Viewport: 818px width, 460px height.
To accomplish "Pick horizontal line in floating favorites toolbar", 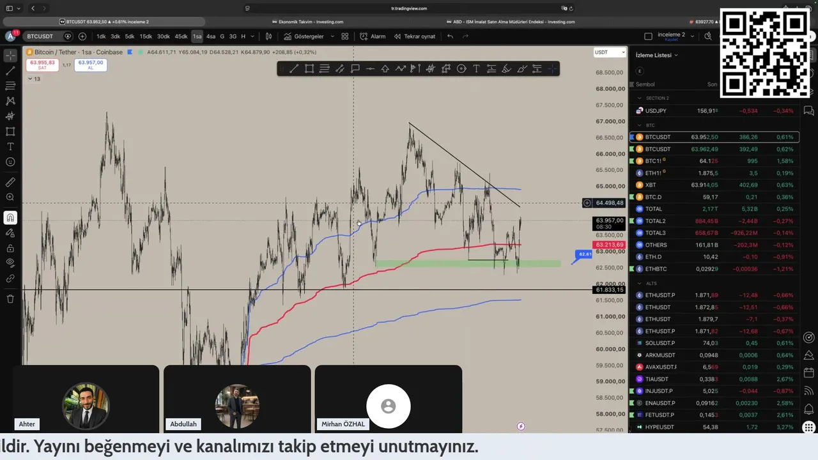I will pyautogui.click(x=370, y=69).
